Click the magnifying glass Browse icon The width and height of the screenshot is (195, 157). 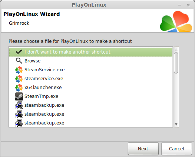19,61
